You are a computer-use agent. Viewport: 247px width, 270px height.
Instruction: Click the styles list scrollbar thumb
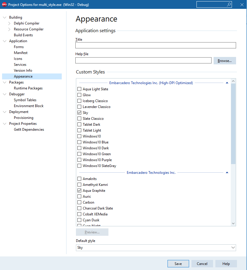233,124
